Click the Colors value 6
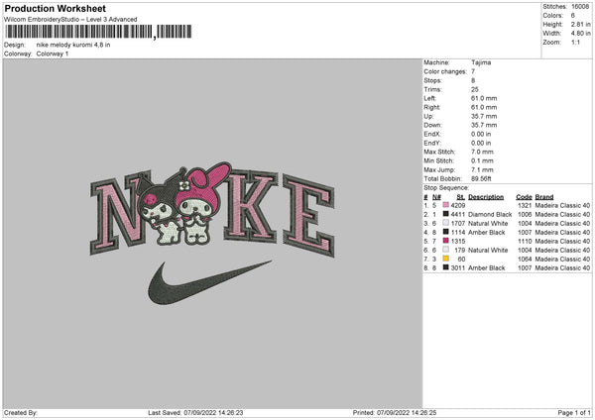Screen dimensions: 595x420 [572, 16]
